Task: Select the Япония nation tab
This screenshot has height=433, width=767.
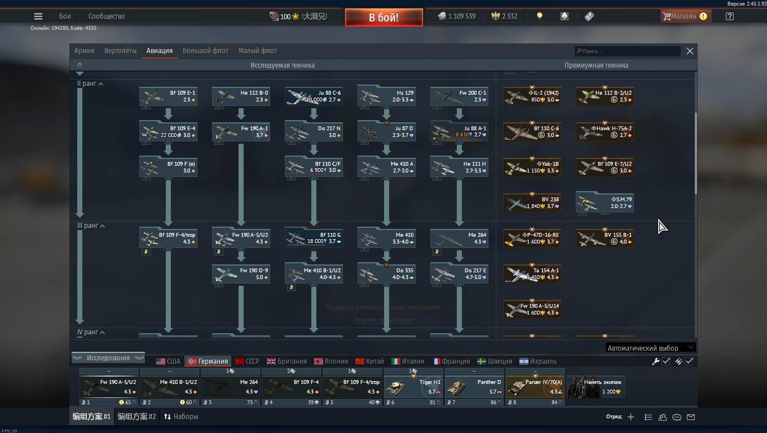Action: [331, 361]
